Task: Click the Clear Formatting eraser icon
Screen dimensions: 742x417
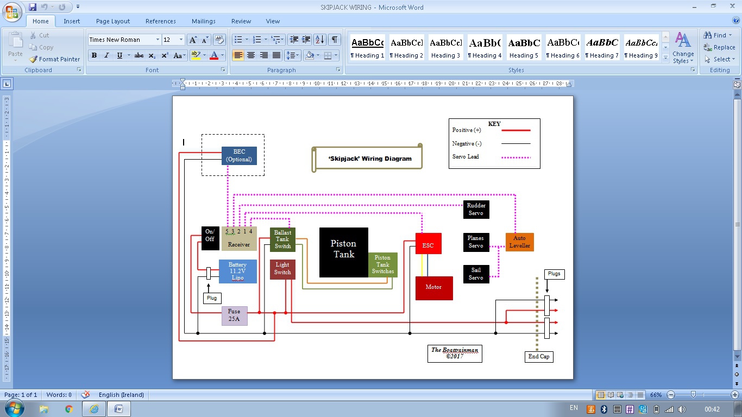Action: [x=219, y=40]
